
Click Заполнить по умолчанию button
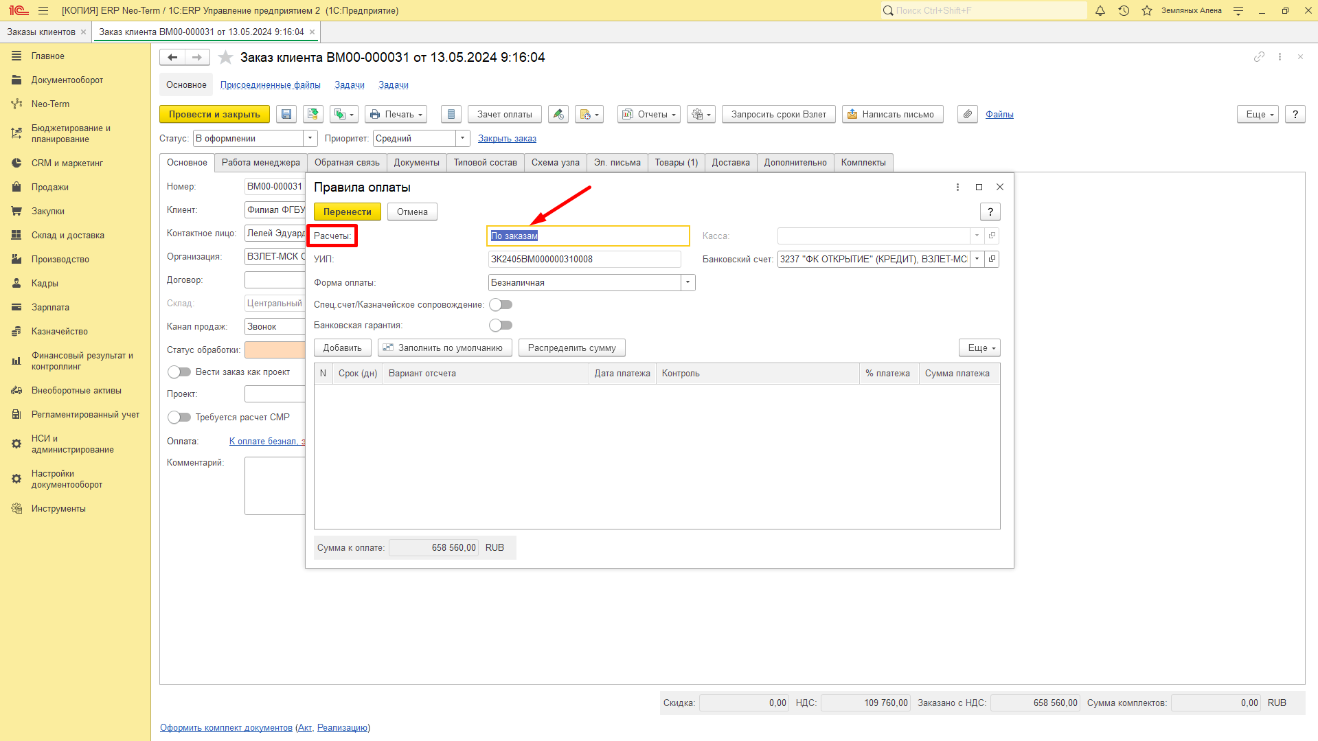click(x=445, y=348)
